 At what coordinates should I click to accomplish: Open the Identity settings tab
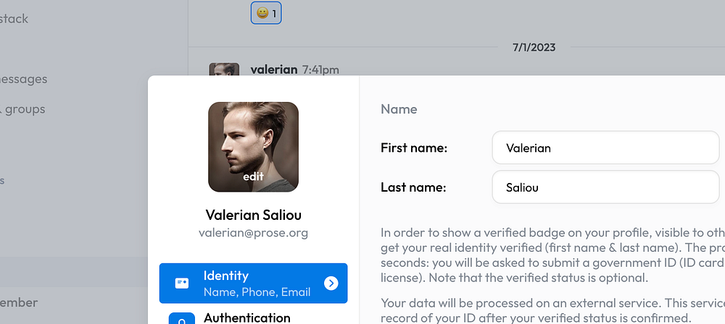(254, 283)
